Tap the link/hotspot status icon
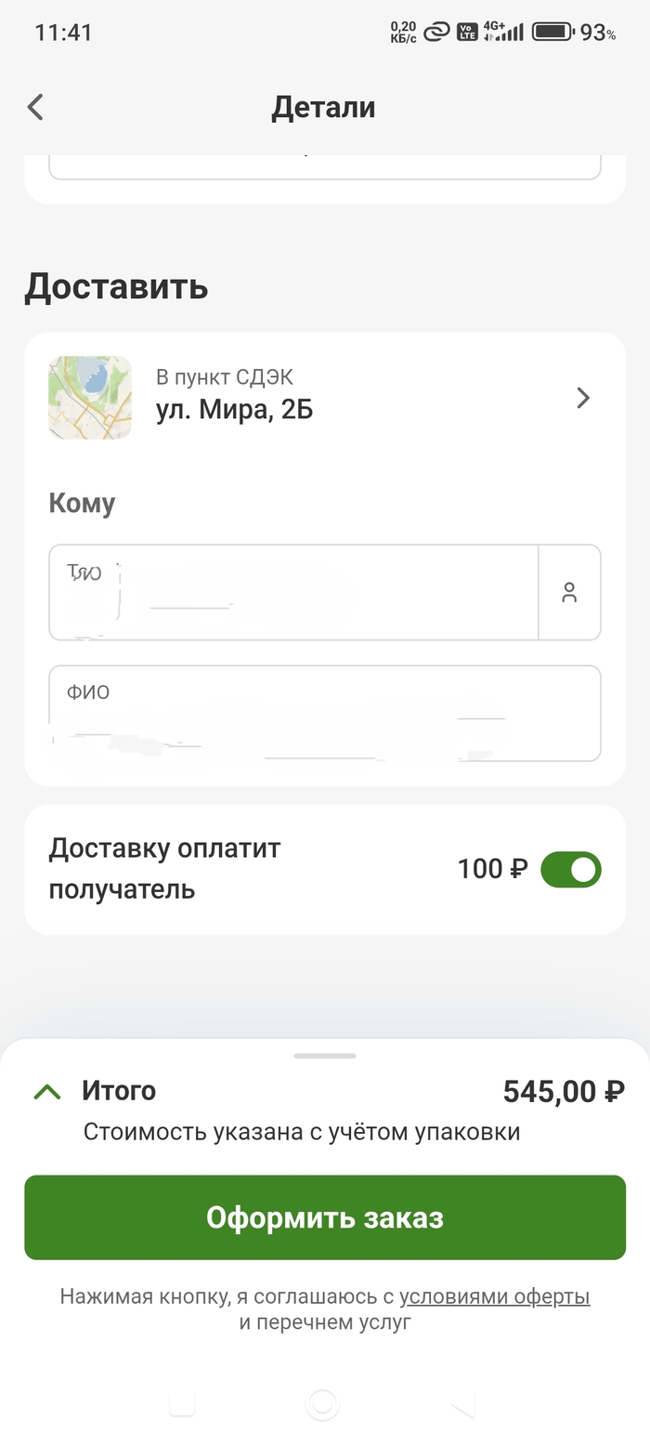Screen dimensions: 650x1446 (436, 33)
